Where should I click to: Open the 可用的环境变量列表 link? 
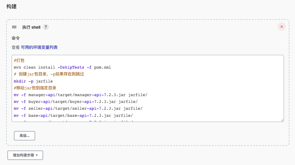(x=39, y=47)
